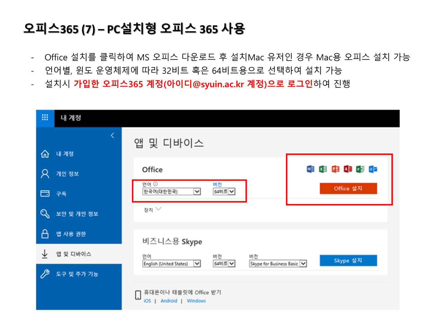Click the card icon for 구독
This screenshot has width=443, height=332.
45,193
